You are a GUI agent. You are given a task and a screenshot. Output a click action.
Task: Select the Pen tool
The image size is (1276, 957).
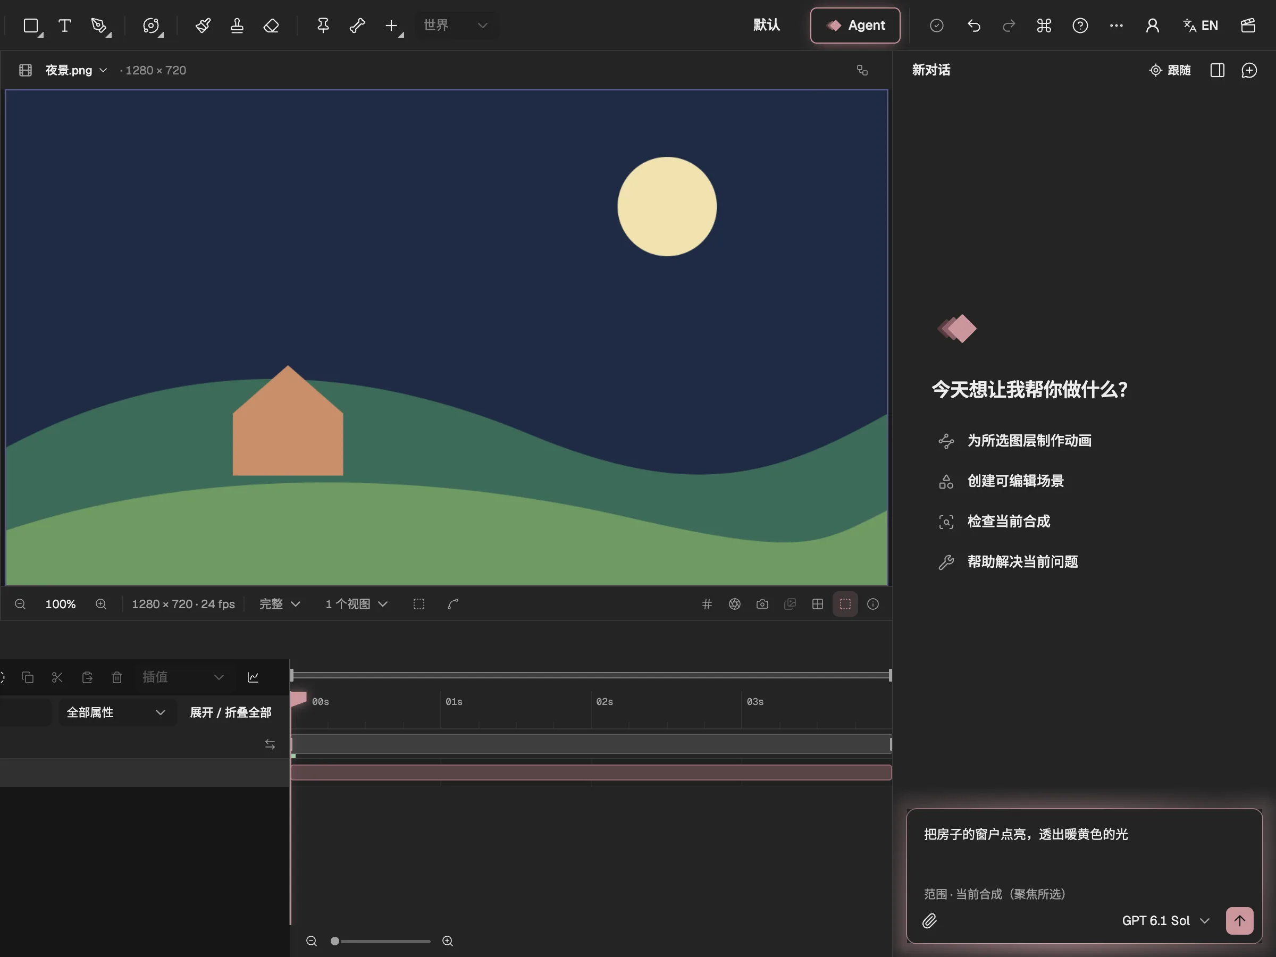pyautogui.click(x=99, y=26)
